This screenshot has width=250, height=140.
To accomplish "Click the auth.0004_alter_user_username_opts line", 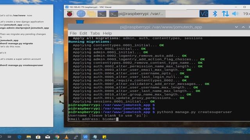I will click(129, 73).
